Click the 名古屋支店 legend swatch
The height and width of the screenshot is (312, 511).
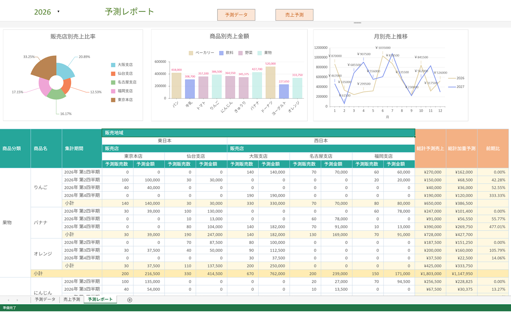[113, 82]
